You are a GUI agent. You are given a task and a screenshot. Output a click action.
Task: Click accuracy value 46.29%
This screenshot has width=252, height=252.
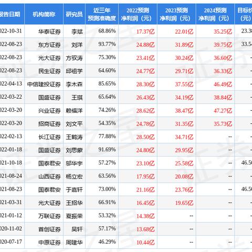click(107, 241)
